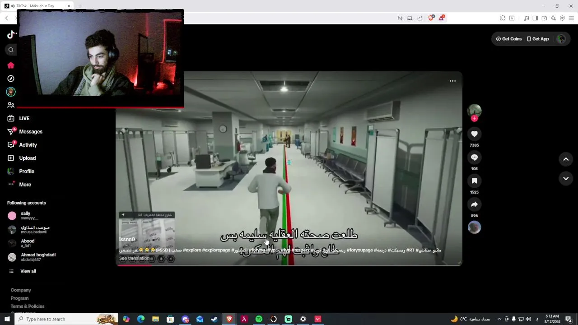Open the Explore compass icon
The width and height of the screenshot is (578, 325).
pyautogui.click(x=11, y=79)
